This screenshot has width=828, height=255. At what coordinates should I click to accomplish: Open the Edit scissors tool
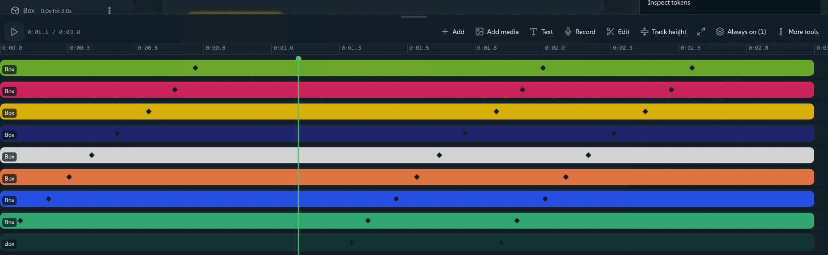(x=618, y=32)
